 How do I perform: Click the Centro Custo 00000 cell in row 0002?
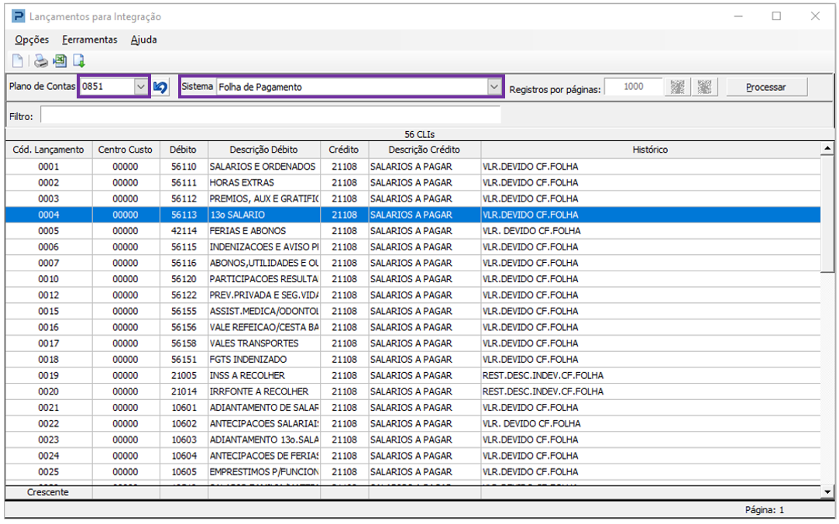pos(126,182)
